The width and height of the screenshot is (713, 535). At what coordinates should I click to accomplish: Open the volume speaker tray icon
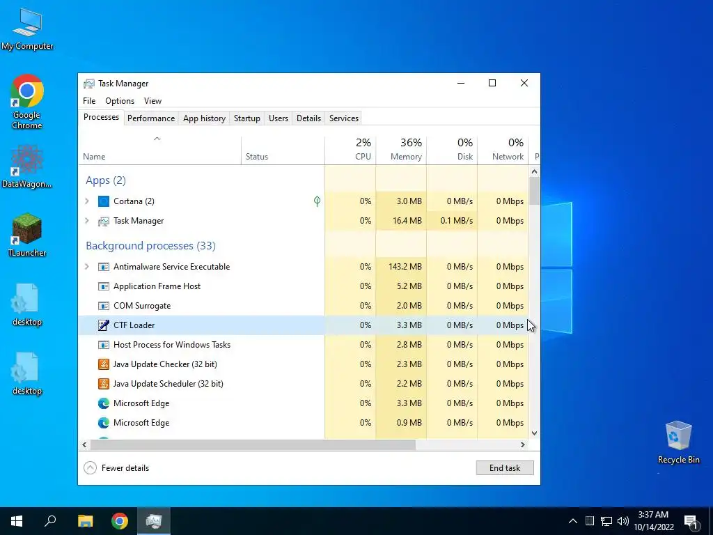(x=623, y=521)
